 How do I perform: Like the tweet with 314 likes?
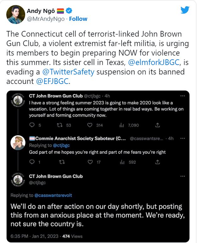[90, 125]
